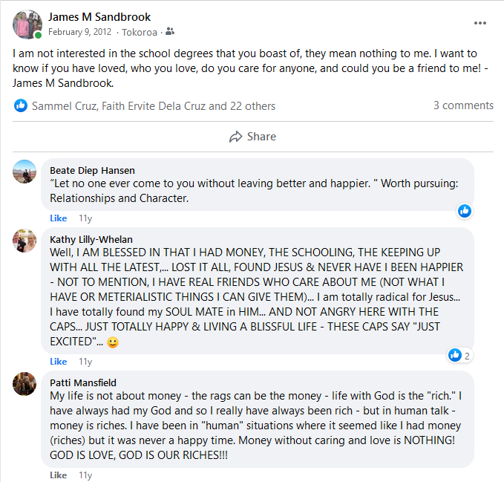Open James M Sandbrook's profile picture
504x482 pixels.
point(27,25)
